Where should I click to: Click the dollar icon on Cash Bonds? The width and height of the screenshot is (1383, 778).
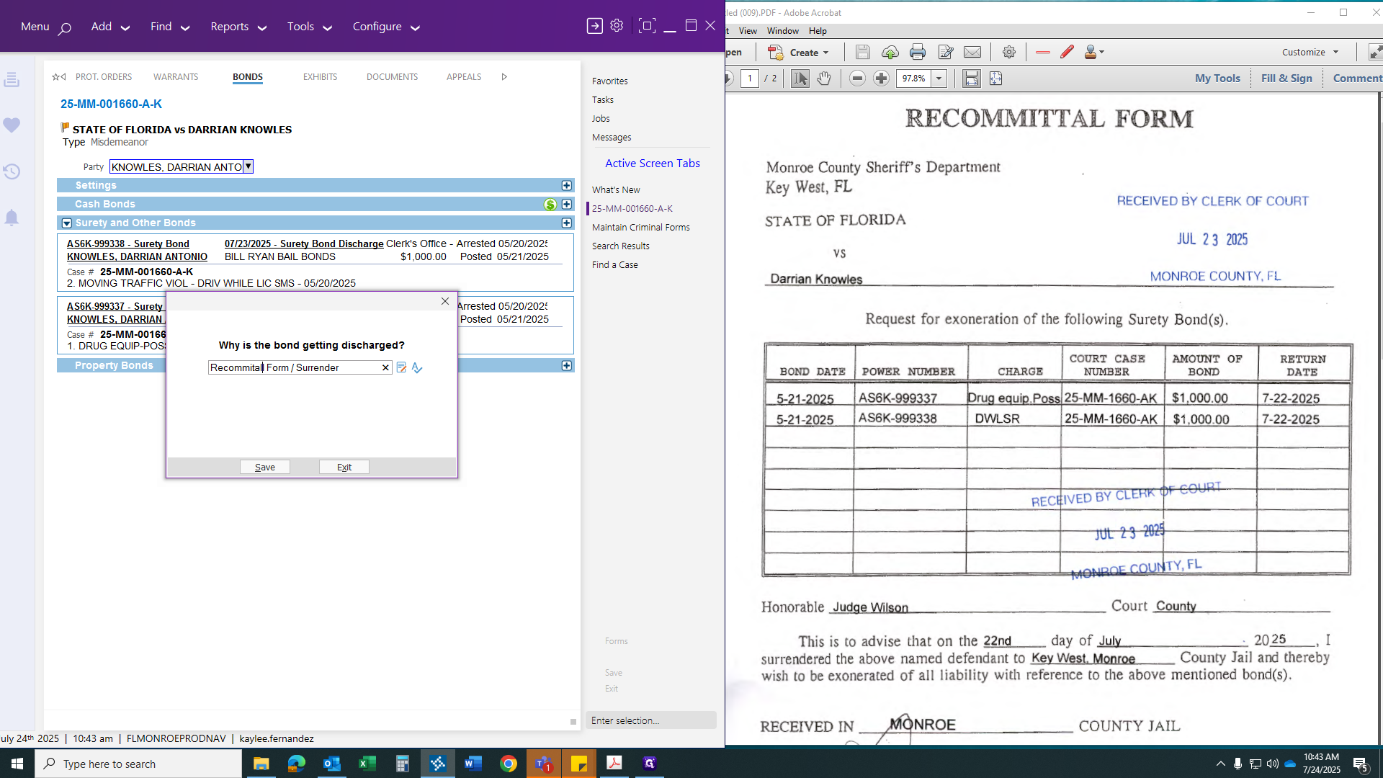tap(550, 205)
